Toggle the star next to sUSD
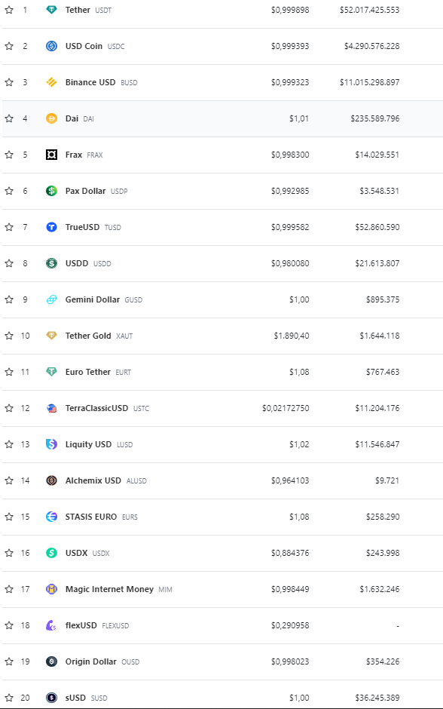This screenshot has width=443, height=709. point(9,697)
